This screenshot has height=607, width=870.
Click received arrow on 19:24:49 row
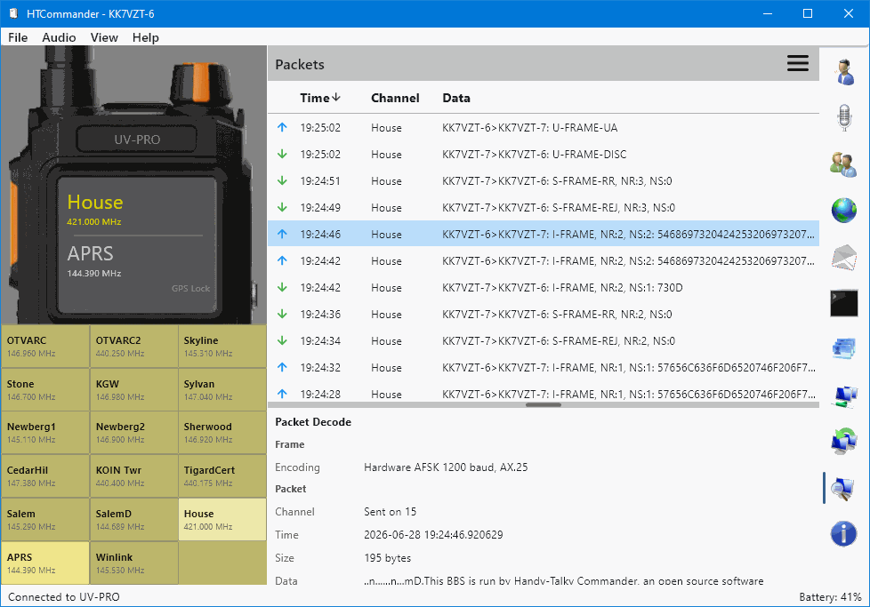click(282, 207)
